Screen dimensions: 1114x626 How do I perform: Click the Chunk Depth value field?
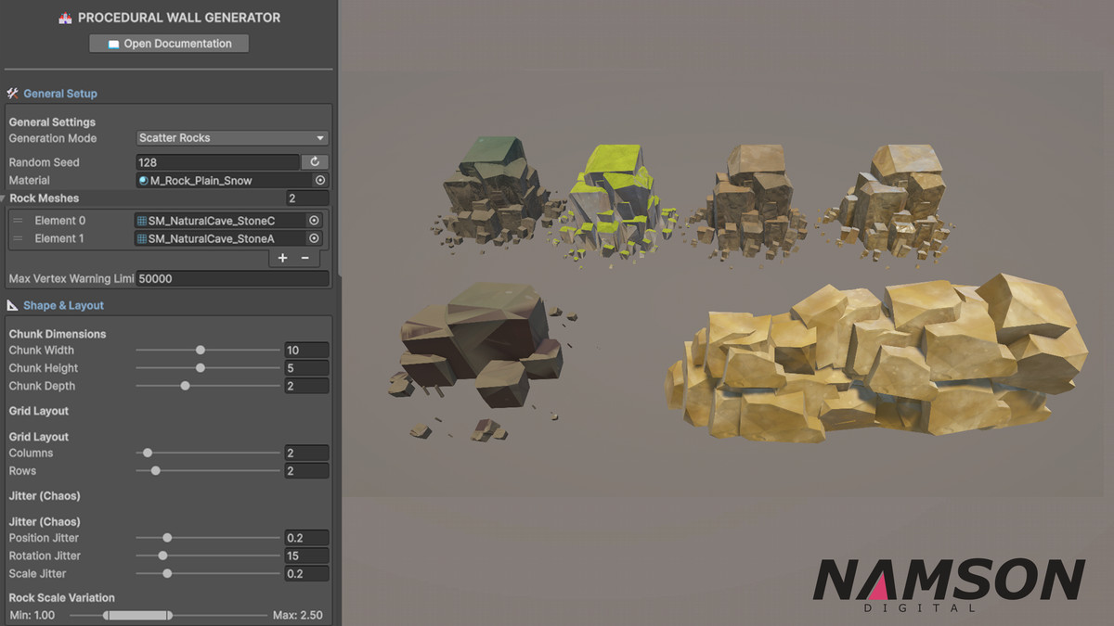click(307, 386)
